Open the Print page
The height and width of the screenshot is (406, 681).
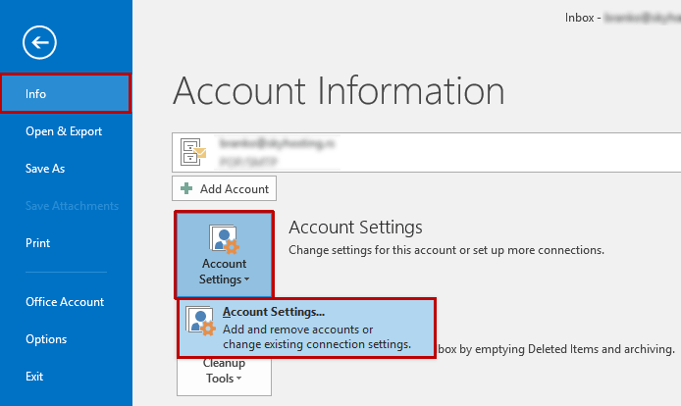coord(38,243)
